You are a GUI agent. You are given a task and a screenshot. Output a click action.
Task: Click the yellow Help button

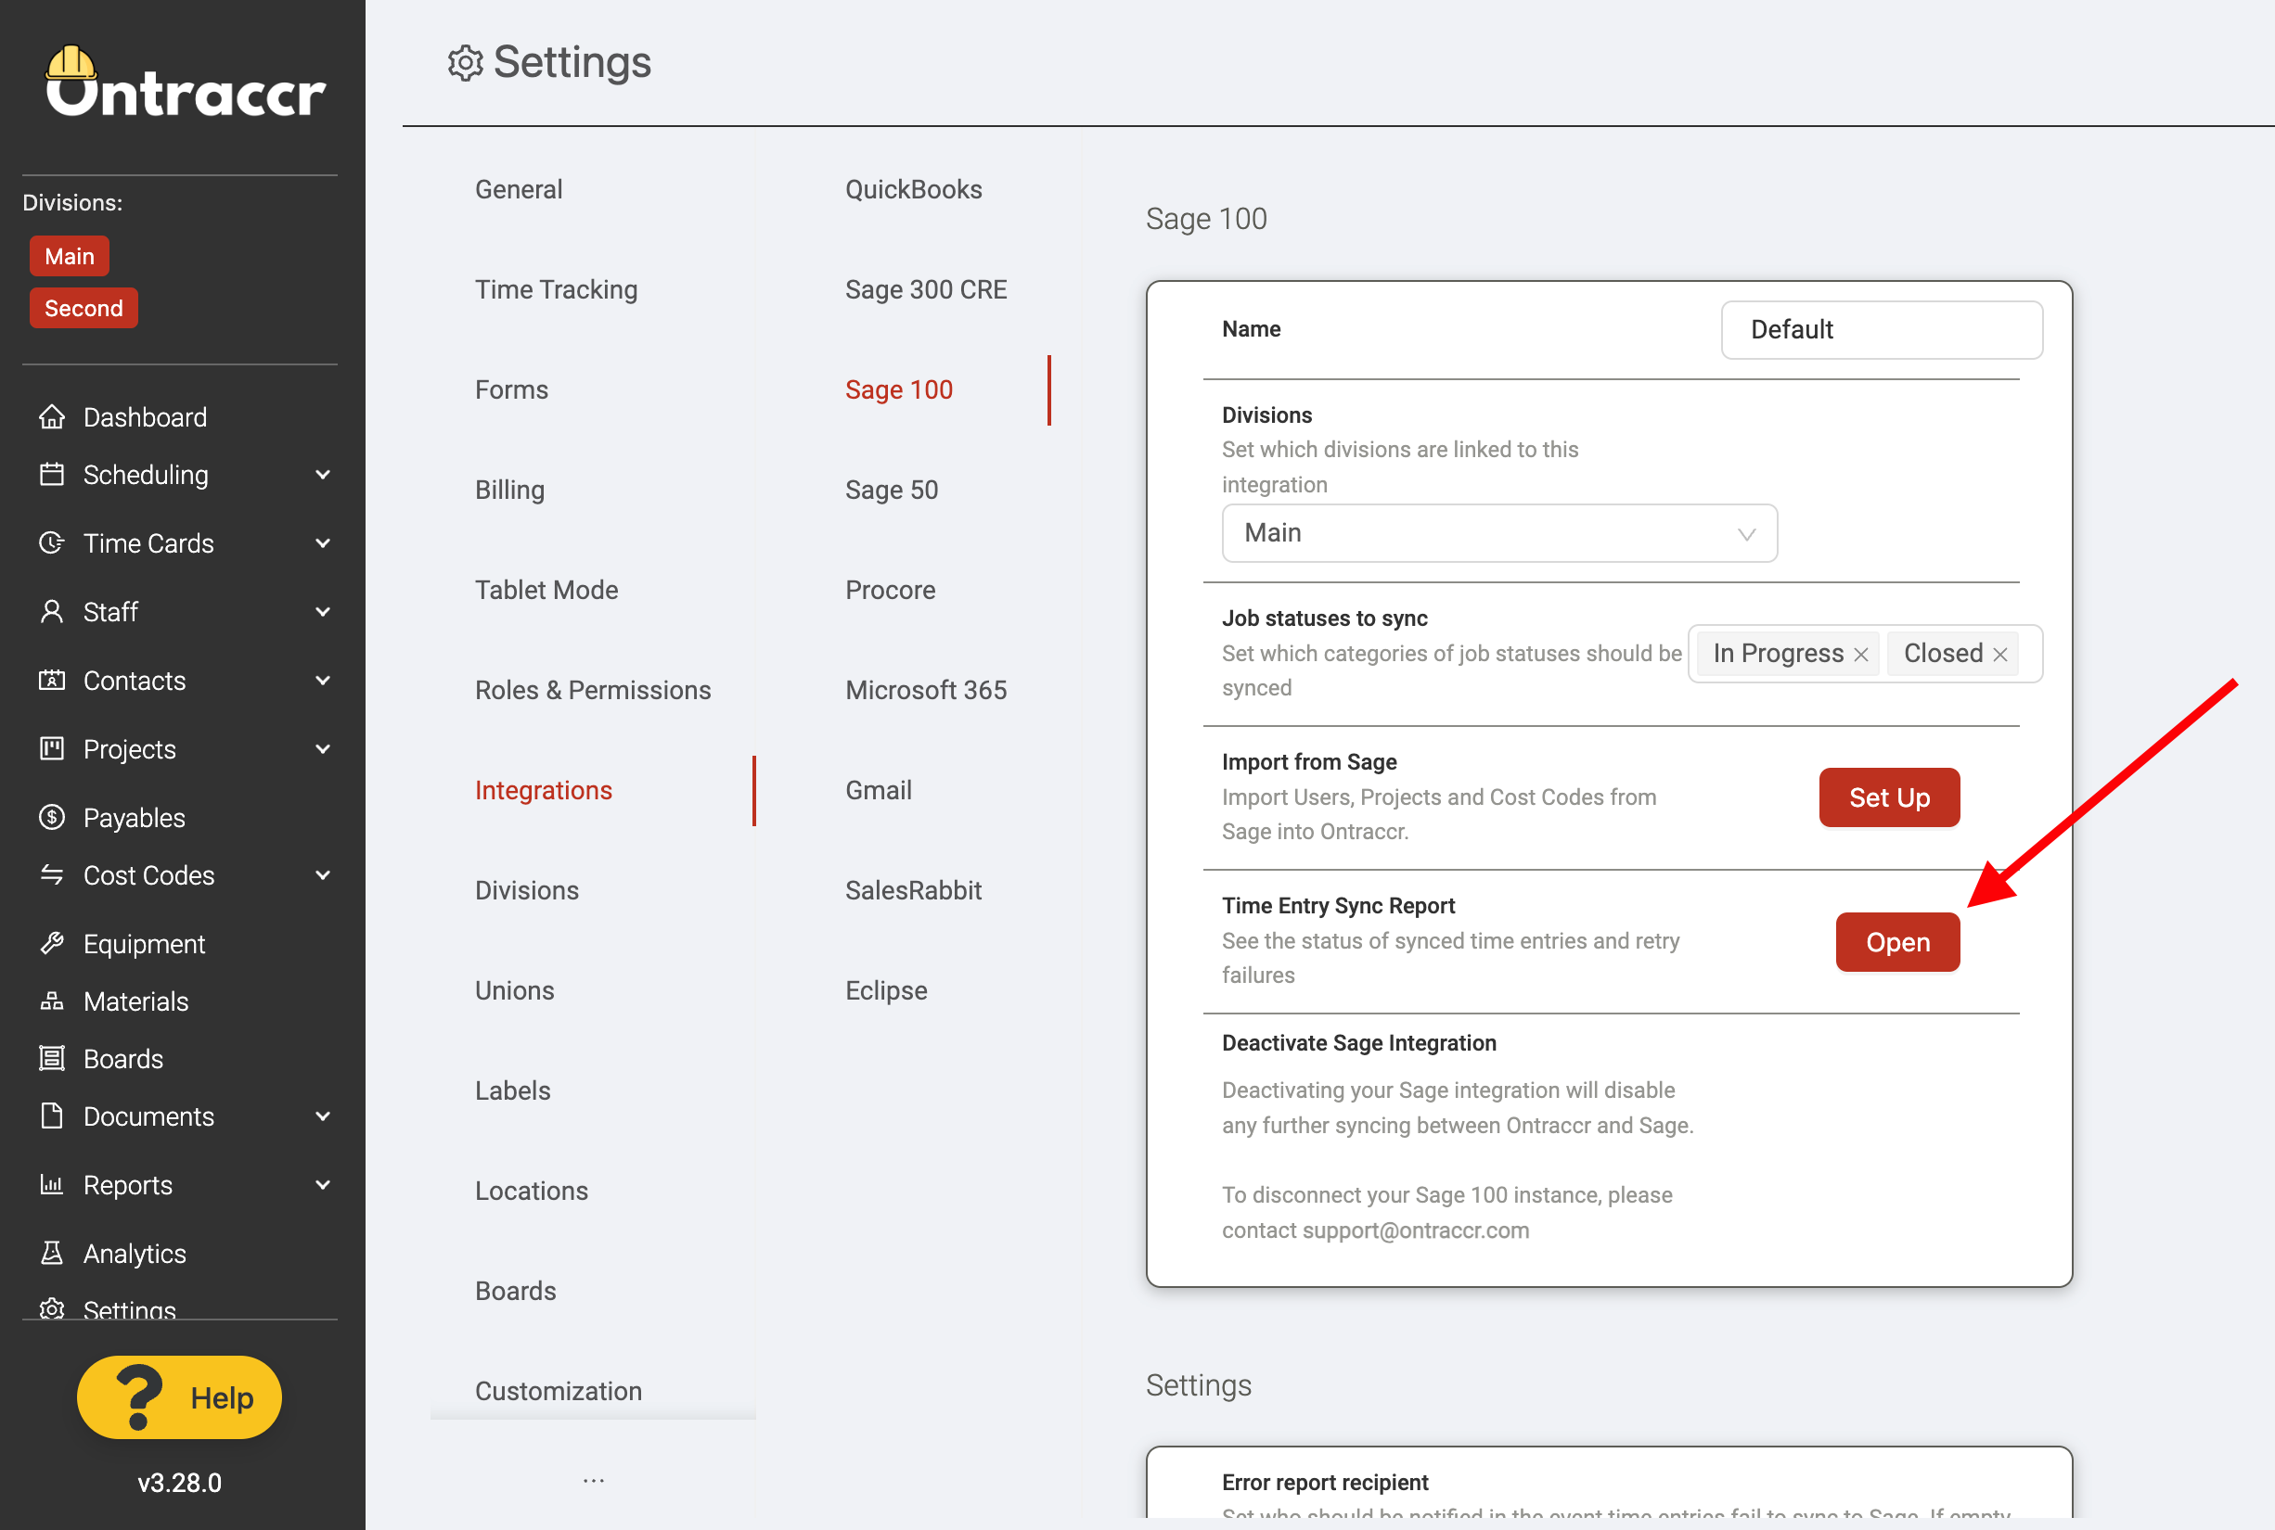point(180,1397)
